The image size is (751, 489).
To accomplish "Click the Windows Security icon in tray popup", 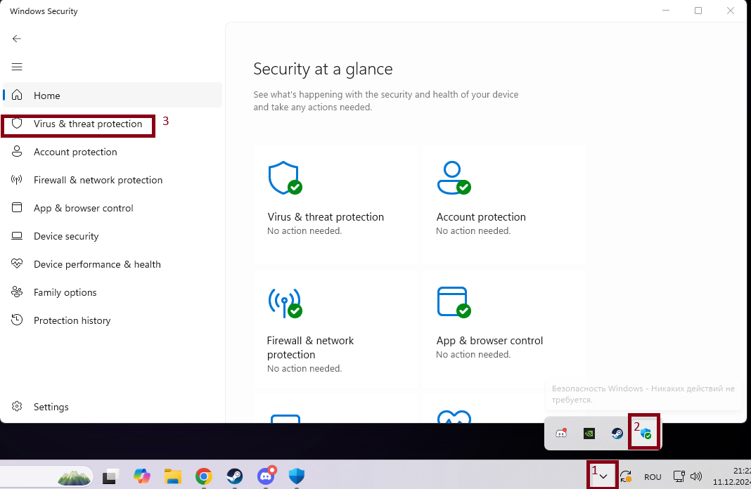I will click(x=646, y=433).
